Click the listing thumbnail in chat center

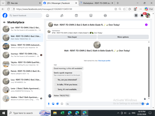pyautogui.click(x=97, y=45)
